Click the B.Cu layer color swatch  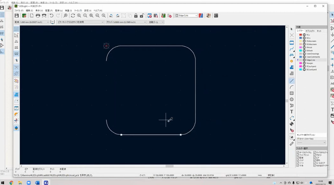coord(300,38)
